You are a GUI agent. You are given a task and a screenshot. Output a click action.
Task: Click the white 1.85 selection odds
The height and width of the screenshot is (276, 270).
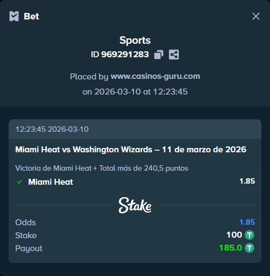click(247, 181)
